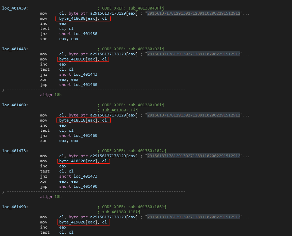Click the loc_401430 label definition
The image size is (292, 236).
coord(15,8)
